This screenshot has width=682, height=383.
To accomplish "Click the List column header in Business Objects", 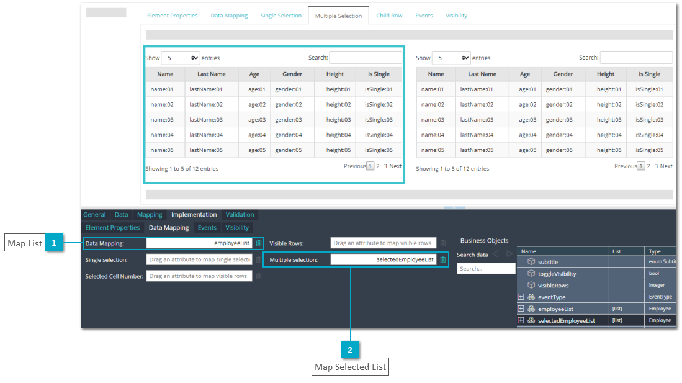I will 626,251.
